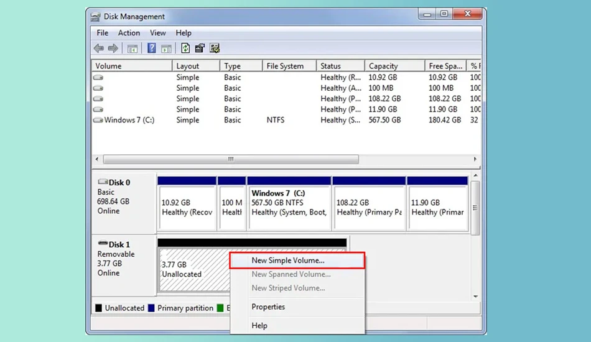Sort the list by Capacity column header
591x342 pixels.
click(x=394, y=66)
